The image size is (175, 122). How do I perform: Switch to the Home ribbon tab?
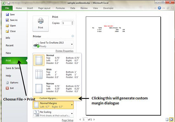[x=19, y=8]
